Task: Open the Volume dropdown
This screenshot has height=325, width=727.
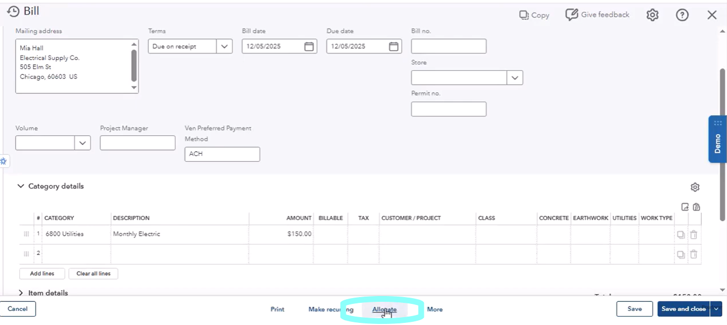Action: [x=82, y=143]
